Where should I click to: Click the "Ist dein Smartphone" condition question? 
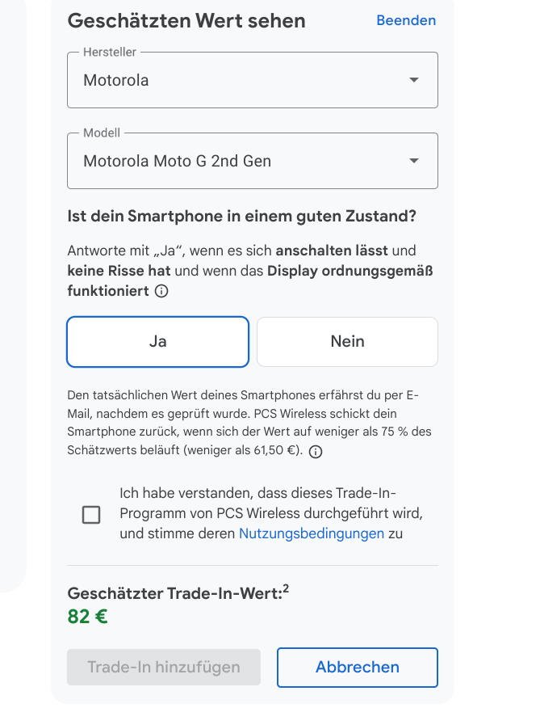(x=241, y=217)
